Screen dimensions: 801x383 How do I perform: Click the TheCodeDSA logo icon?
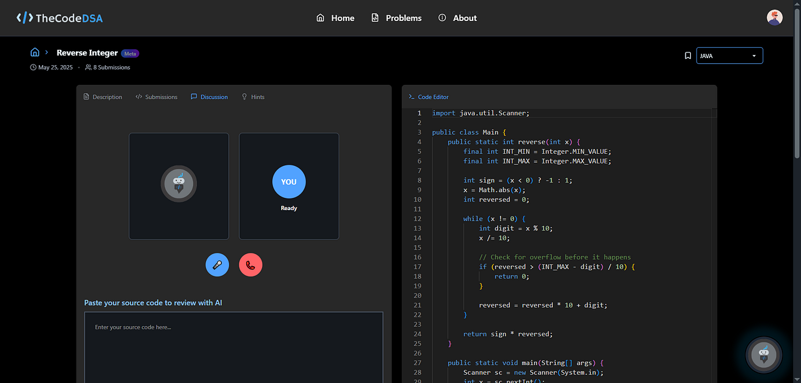click(x=25, y=17)
